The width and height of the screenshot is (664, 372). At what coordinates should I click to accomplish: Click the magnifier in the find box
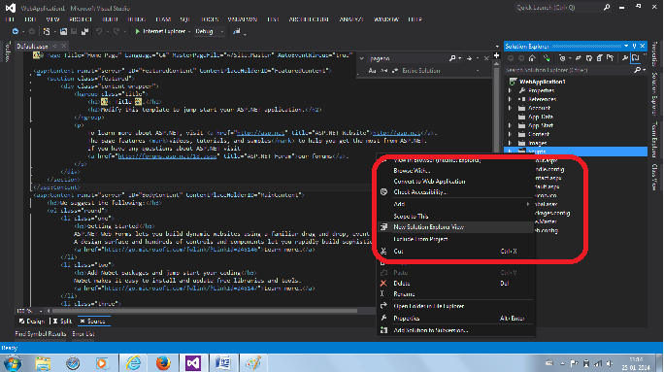click(452, 58)
